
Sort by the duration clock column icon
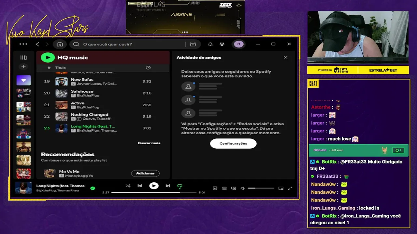pos(148,68)
